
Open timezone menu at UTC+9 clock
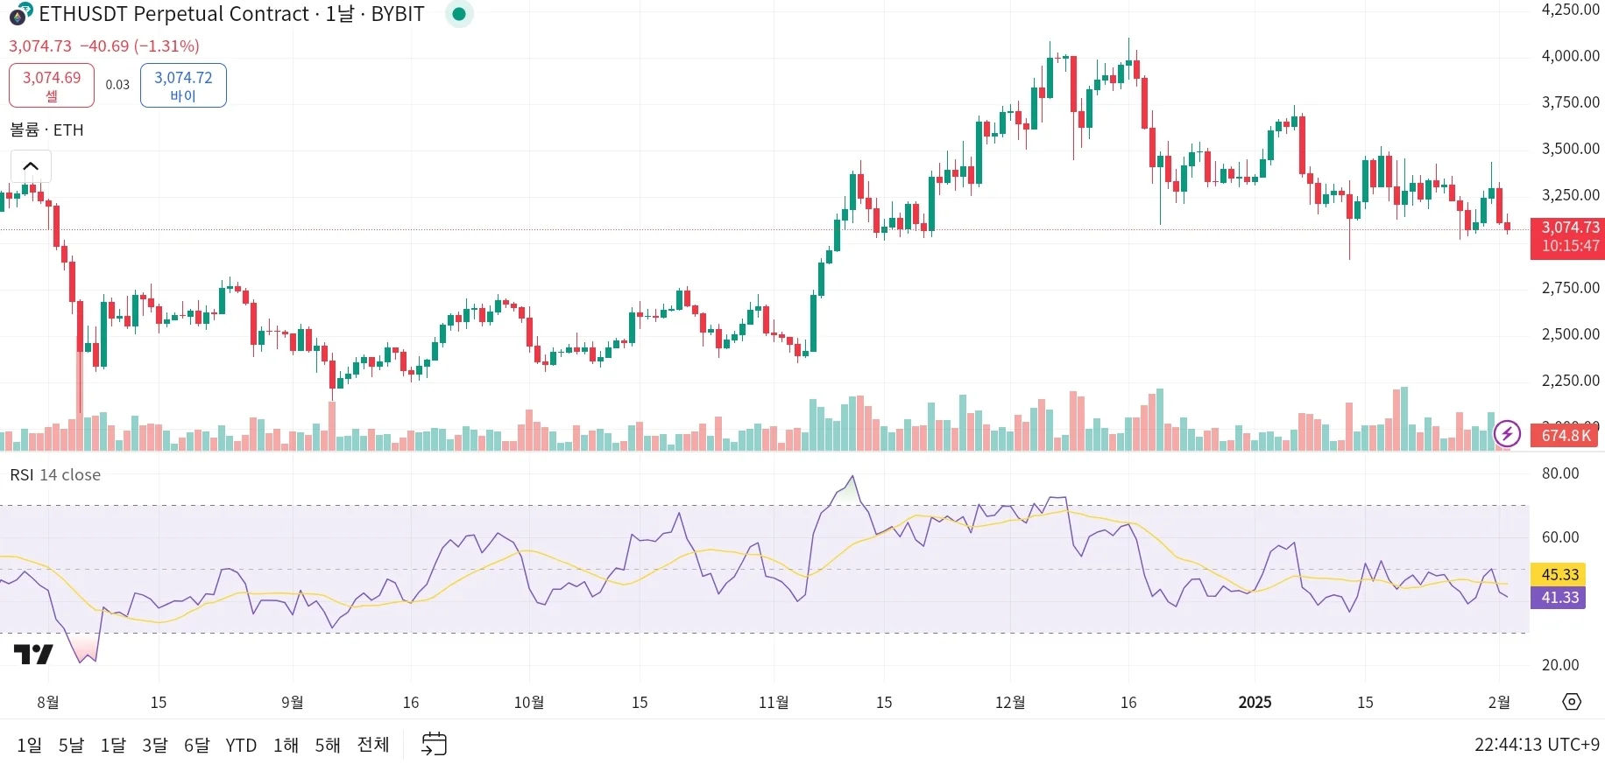[1537, 744]
